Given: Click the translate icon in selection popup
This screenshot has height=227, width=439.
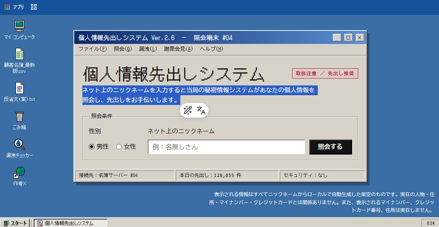Looking at the screenshot, I should click(201, 110).
